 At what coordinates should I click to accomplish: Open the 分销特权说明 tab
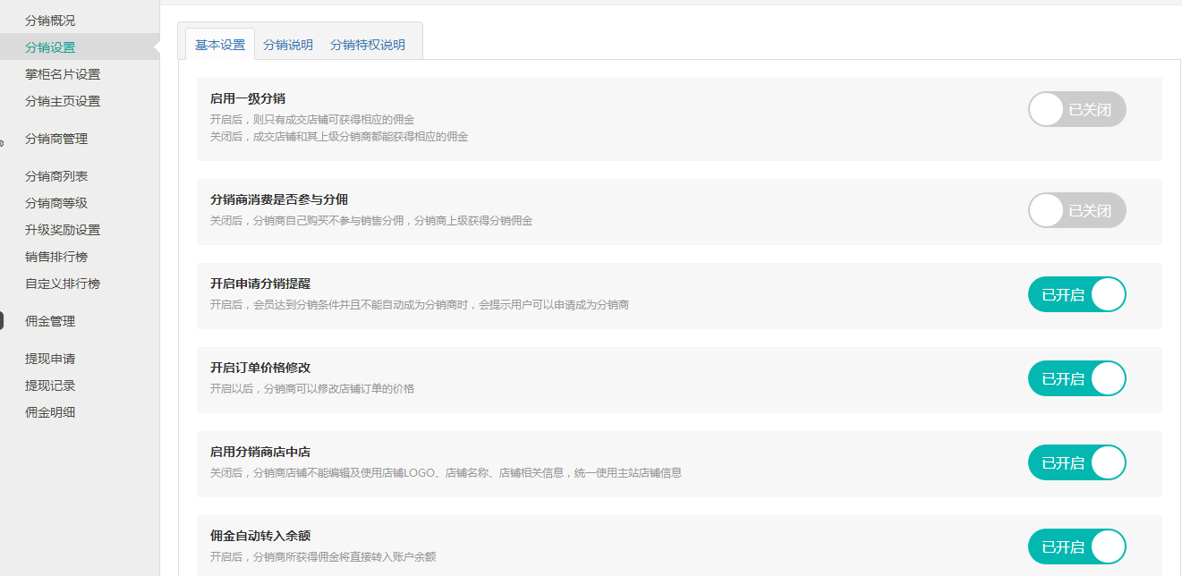tap(367, 45)
